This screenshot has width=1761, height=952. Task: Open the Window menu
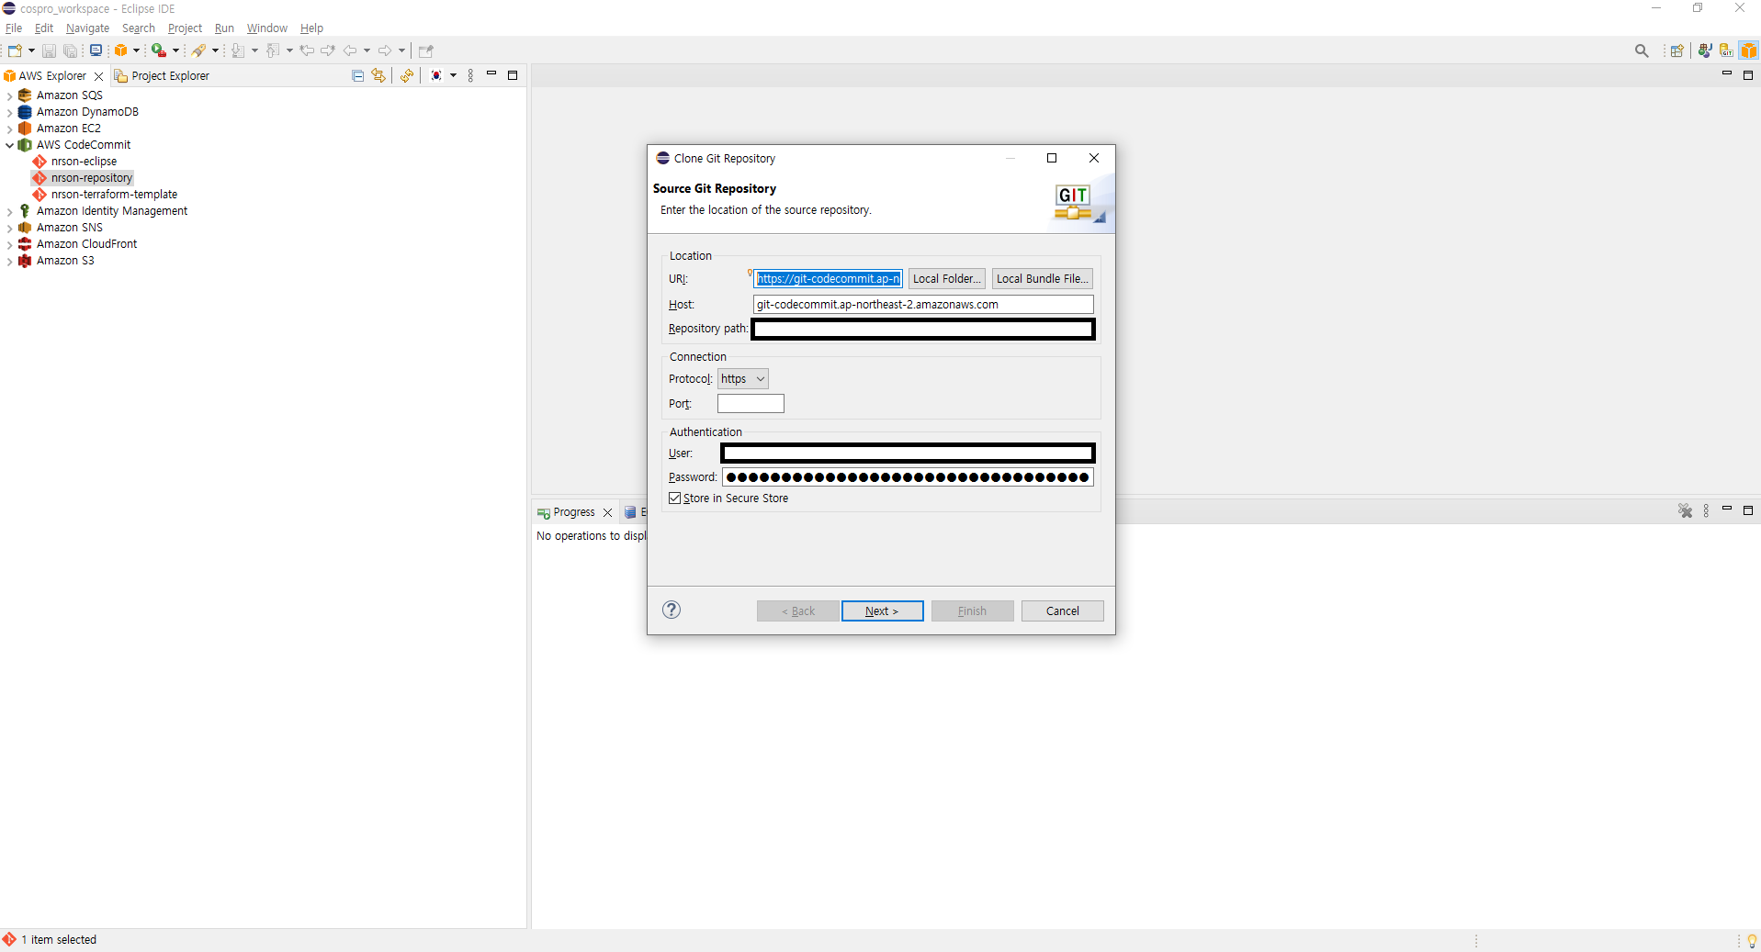click(266, 28)
